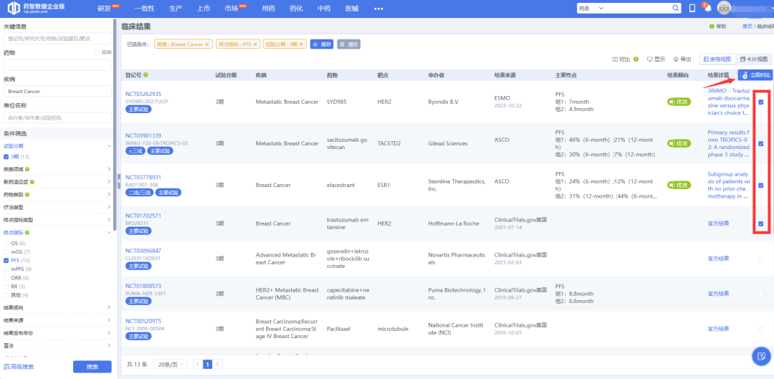Remove the Breast Cancer filter tag
Screen dimensions: 774x379
[207, 44]
